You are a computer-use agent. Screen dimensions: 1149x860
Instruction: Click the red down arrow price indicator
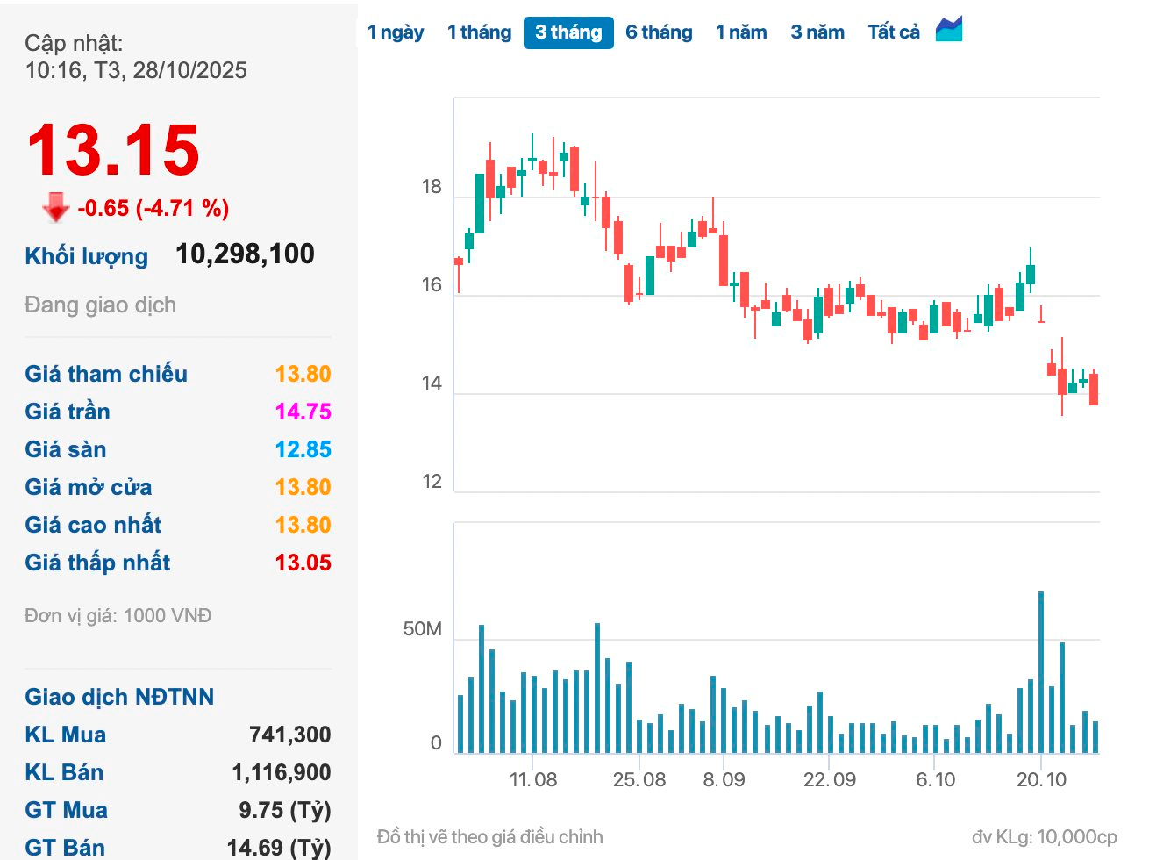(55, 207)
